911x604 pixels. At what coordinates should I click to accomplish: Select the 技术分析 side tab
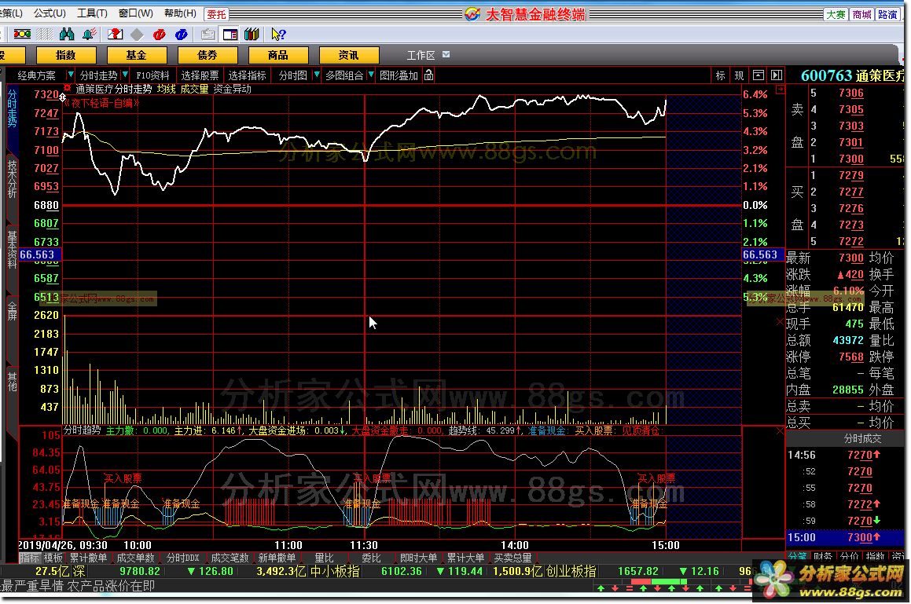[x=12, y=178]
